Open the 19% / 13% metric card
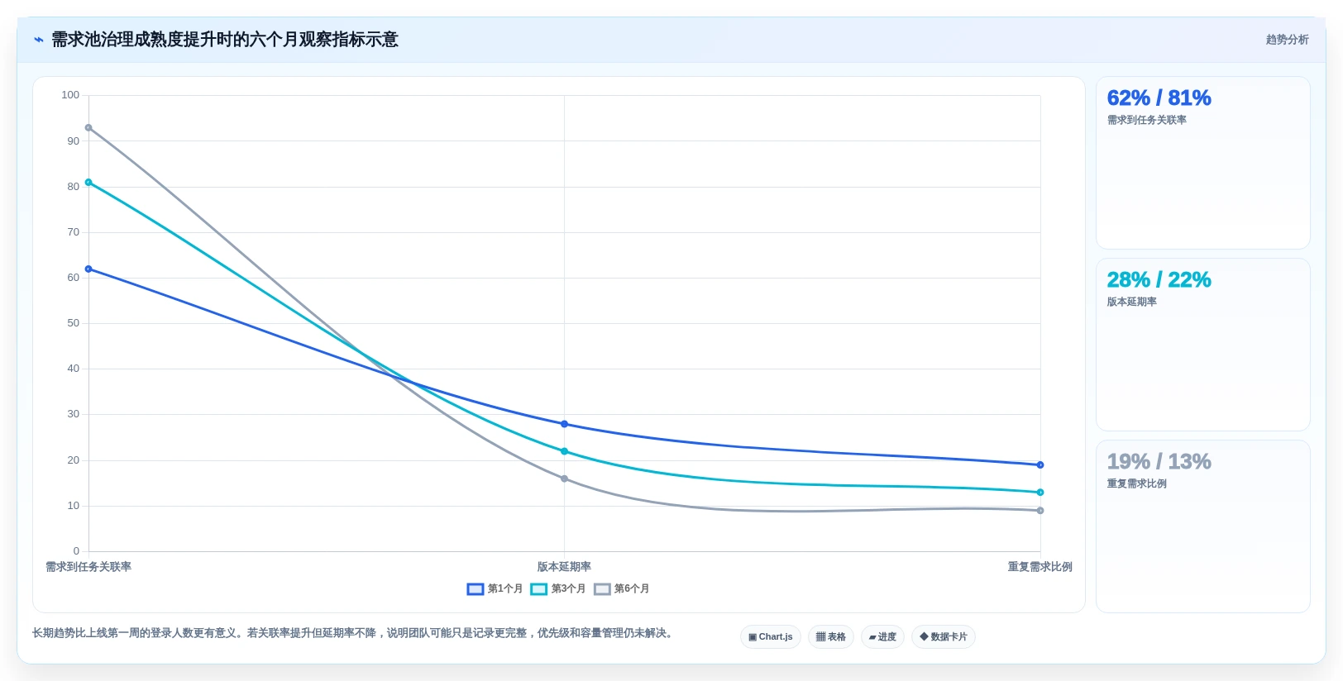The height and width of the screenshot is (681, 1343). pyautogui.click(x=1202, y=526)
